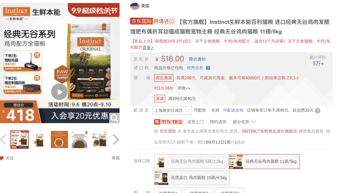342x193 pixels.
Task: Click 查看> link in the red promo text
Action: (x=148, y=47)
